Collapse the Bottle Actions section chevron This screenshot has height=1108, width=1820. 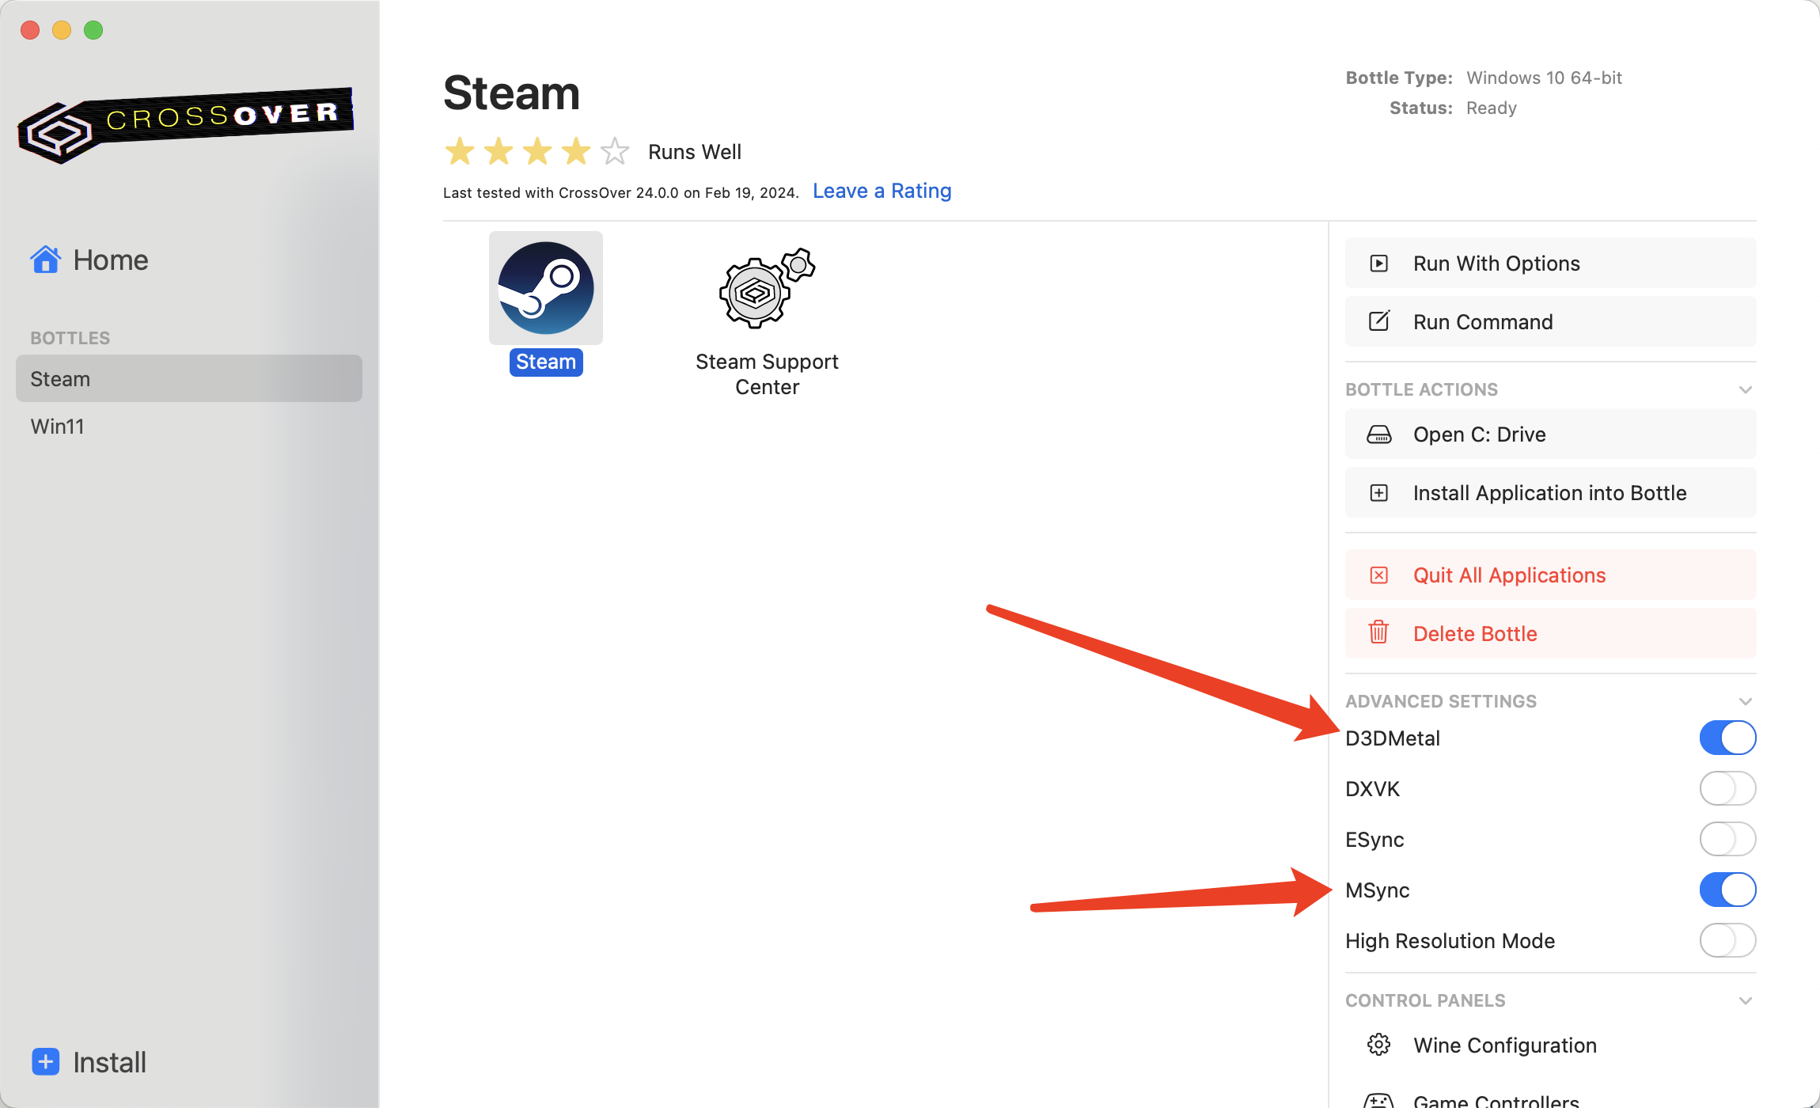pos(1745,389)
